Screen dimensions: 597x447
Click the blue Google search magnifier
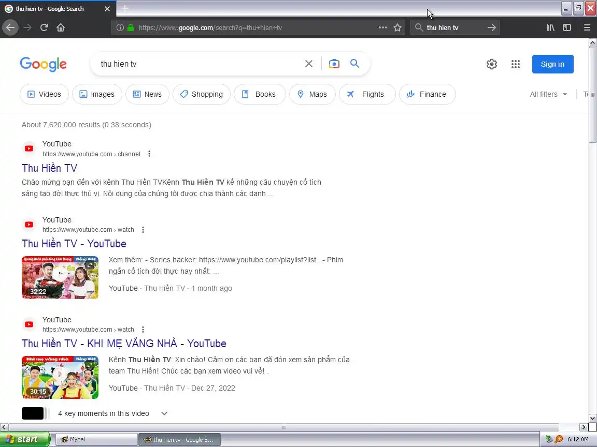pyautogui.click(x=354, y=64)
